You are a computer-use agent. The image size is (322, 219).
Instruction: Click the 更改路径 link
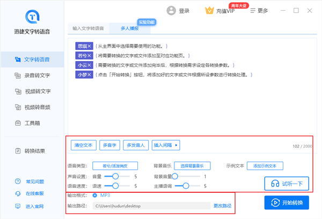point(222,206)
